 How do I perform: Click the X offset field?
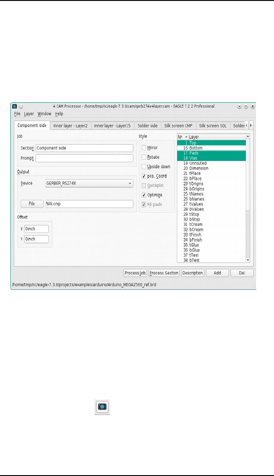tap(36, 229)
